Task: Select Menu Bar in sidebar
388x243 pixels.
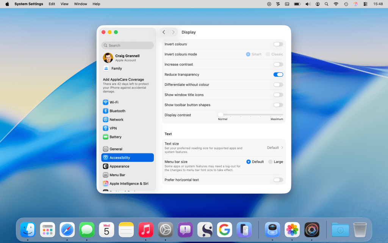Action: 127,175
